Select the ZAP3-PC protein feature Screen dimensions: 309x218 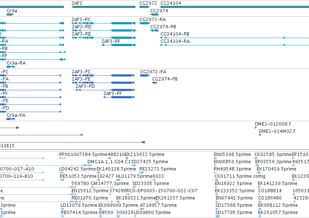coord(103,75)
